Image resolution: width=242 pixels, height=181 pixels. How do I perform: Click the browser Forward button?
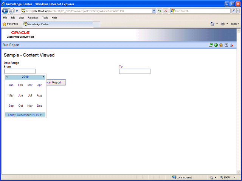(11, 11)
